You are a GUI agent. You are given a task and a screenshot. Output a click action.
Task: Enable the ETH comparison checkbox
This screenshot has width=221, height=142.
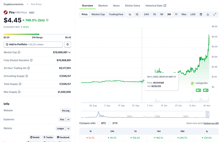[110, 123]
